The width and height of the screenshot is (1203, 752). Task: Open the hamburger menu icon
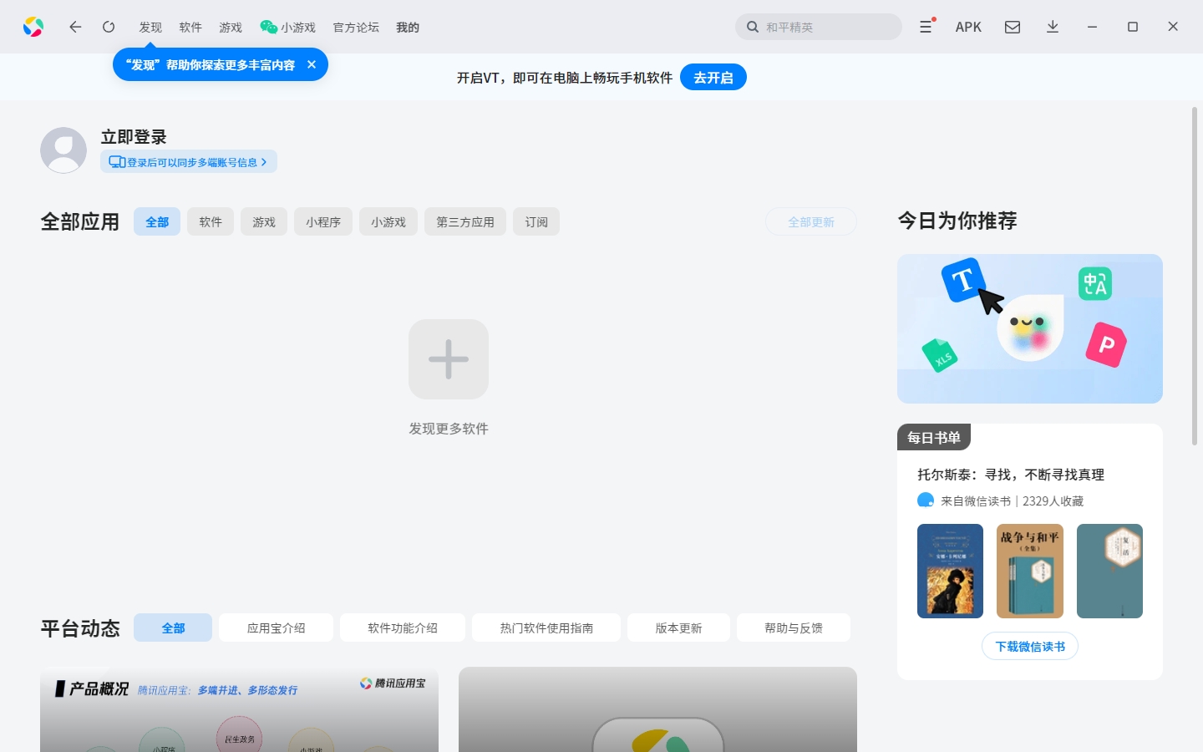click(x=926, y=27)
